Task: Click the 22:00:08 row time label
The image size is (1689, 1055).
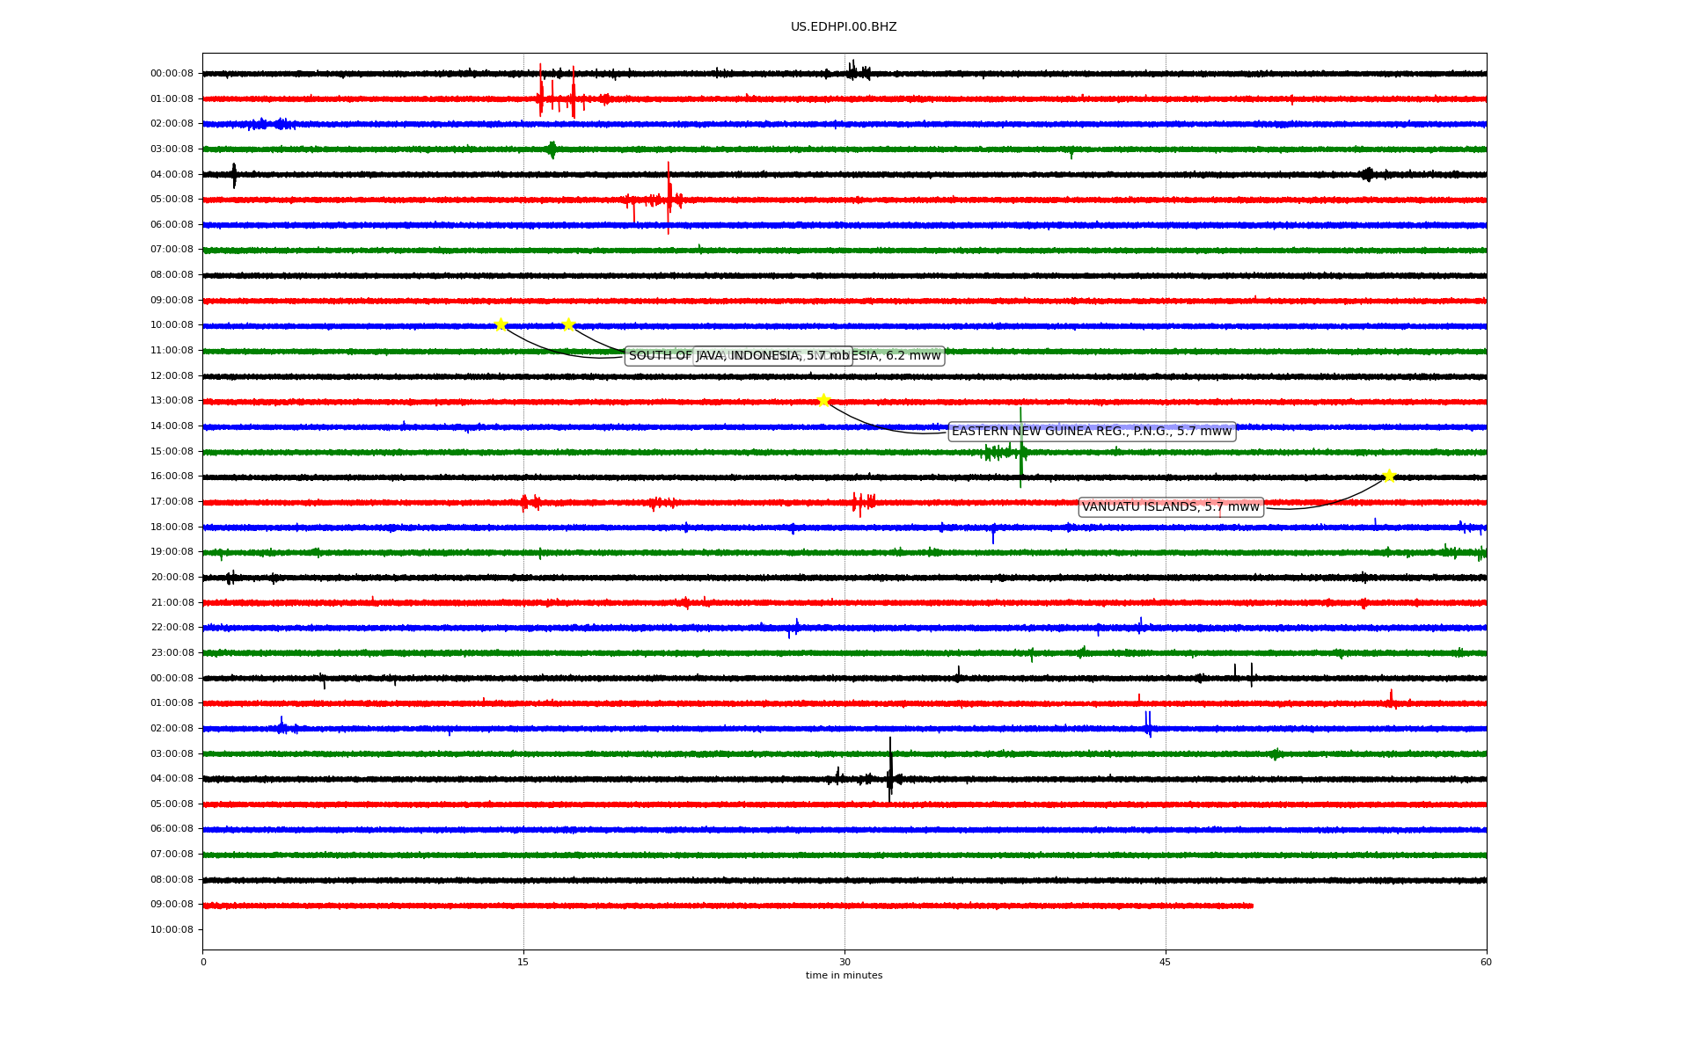Action: pos(172,628)
